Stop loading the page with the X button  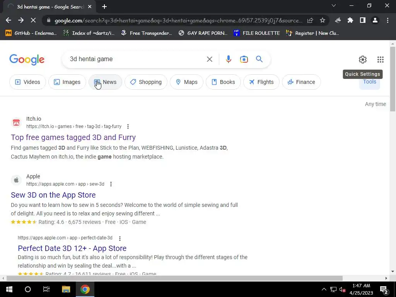[33, 20]
